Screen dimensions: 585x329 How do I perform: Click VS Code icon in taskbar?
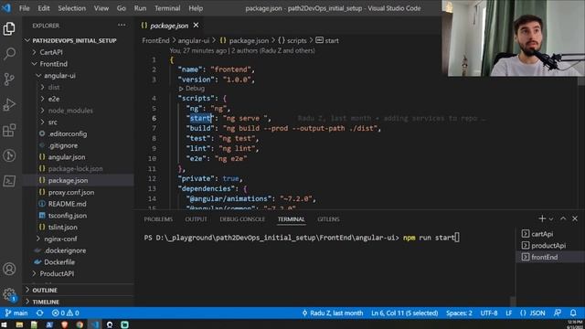point(95,325)
